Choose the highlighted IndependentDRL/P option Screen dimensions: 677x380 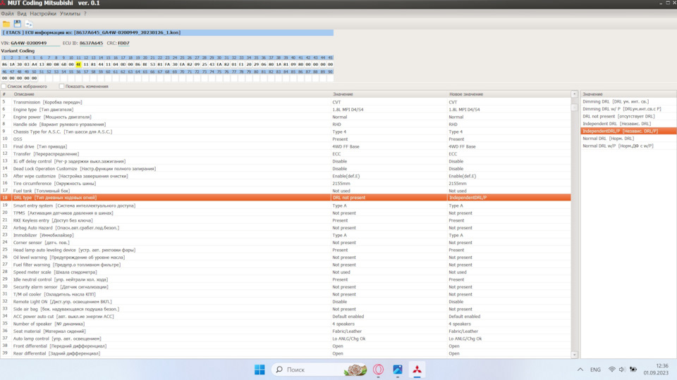click(628, 131)
